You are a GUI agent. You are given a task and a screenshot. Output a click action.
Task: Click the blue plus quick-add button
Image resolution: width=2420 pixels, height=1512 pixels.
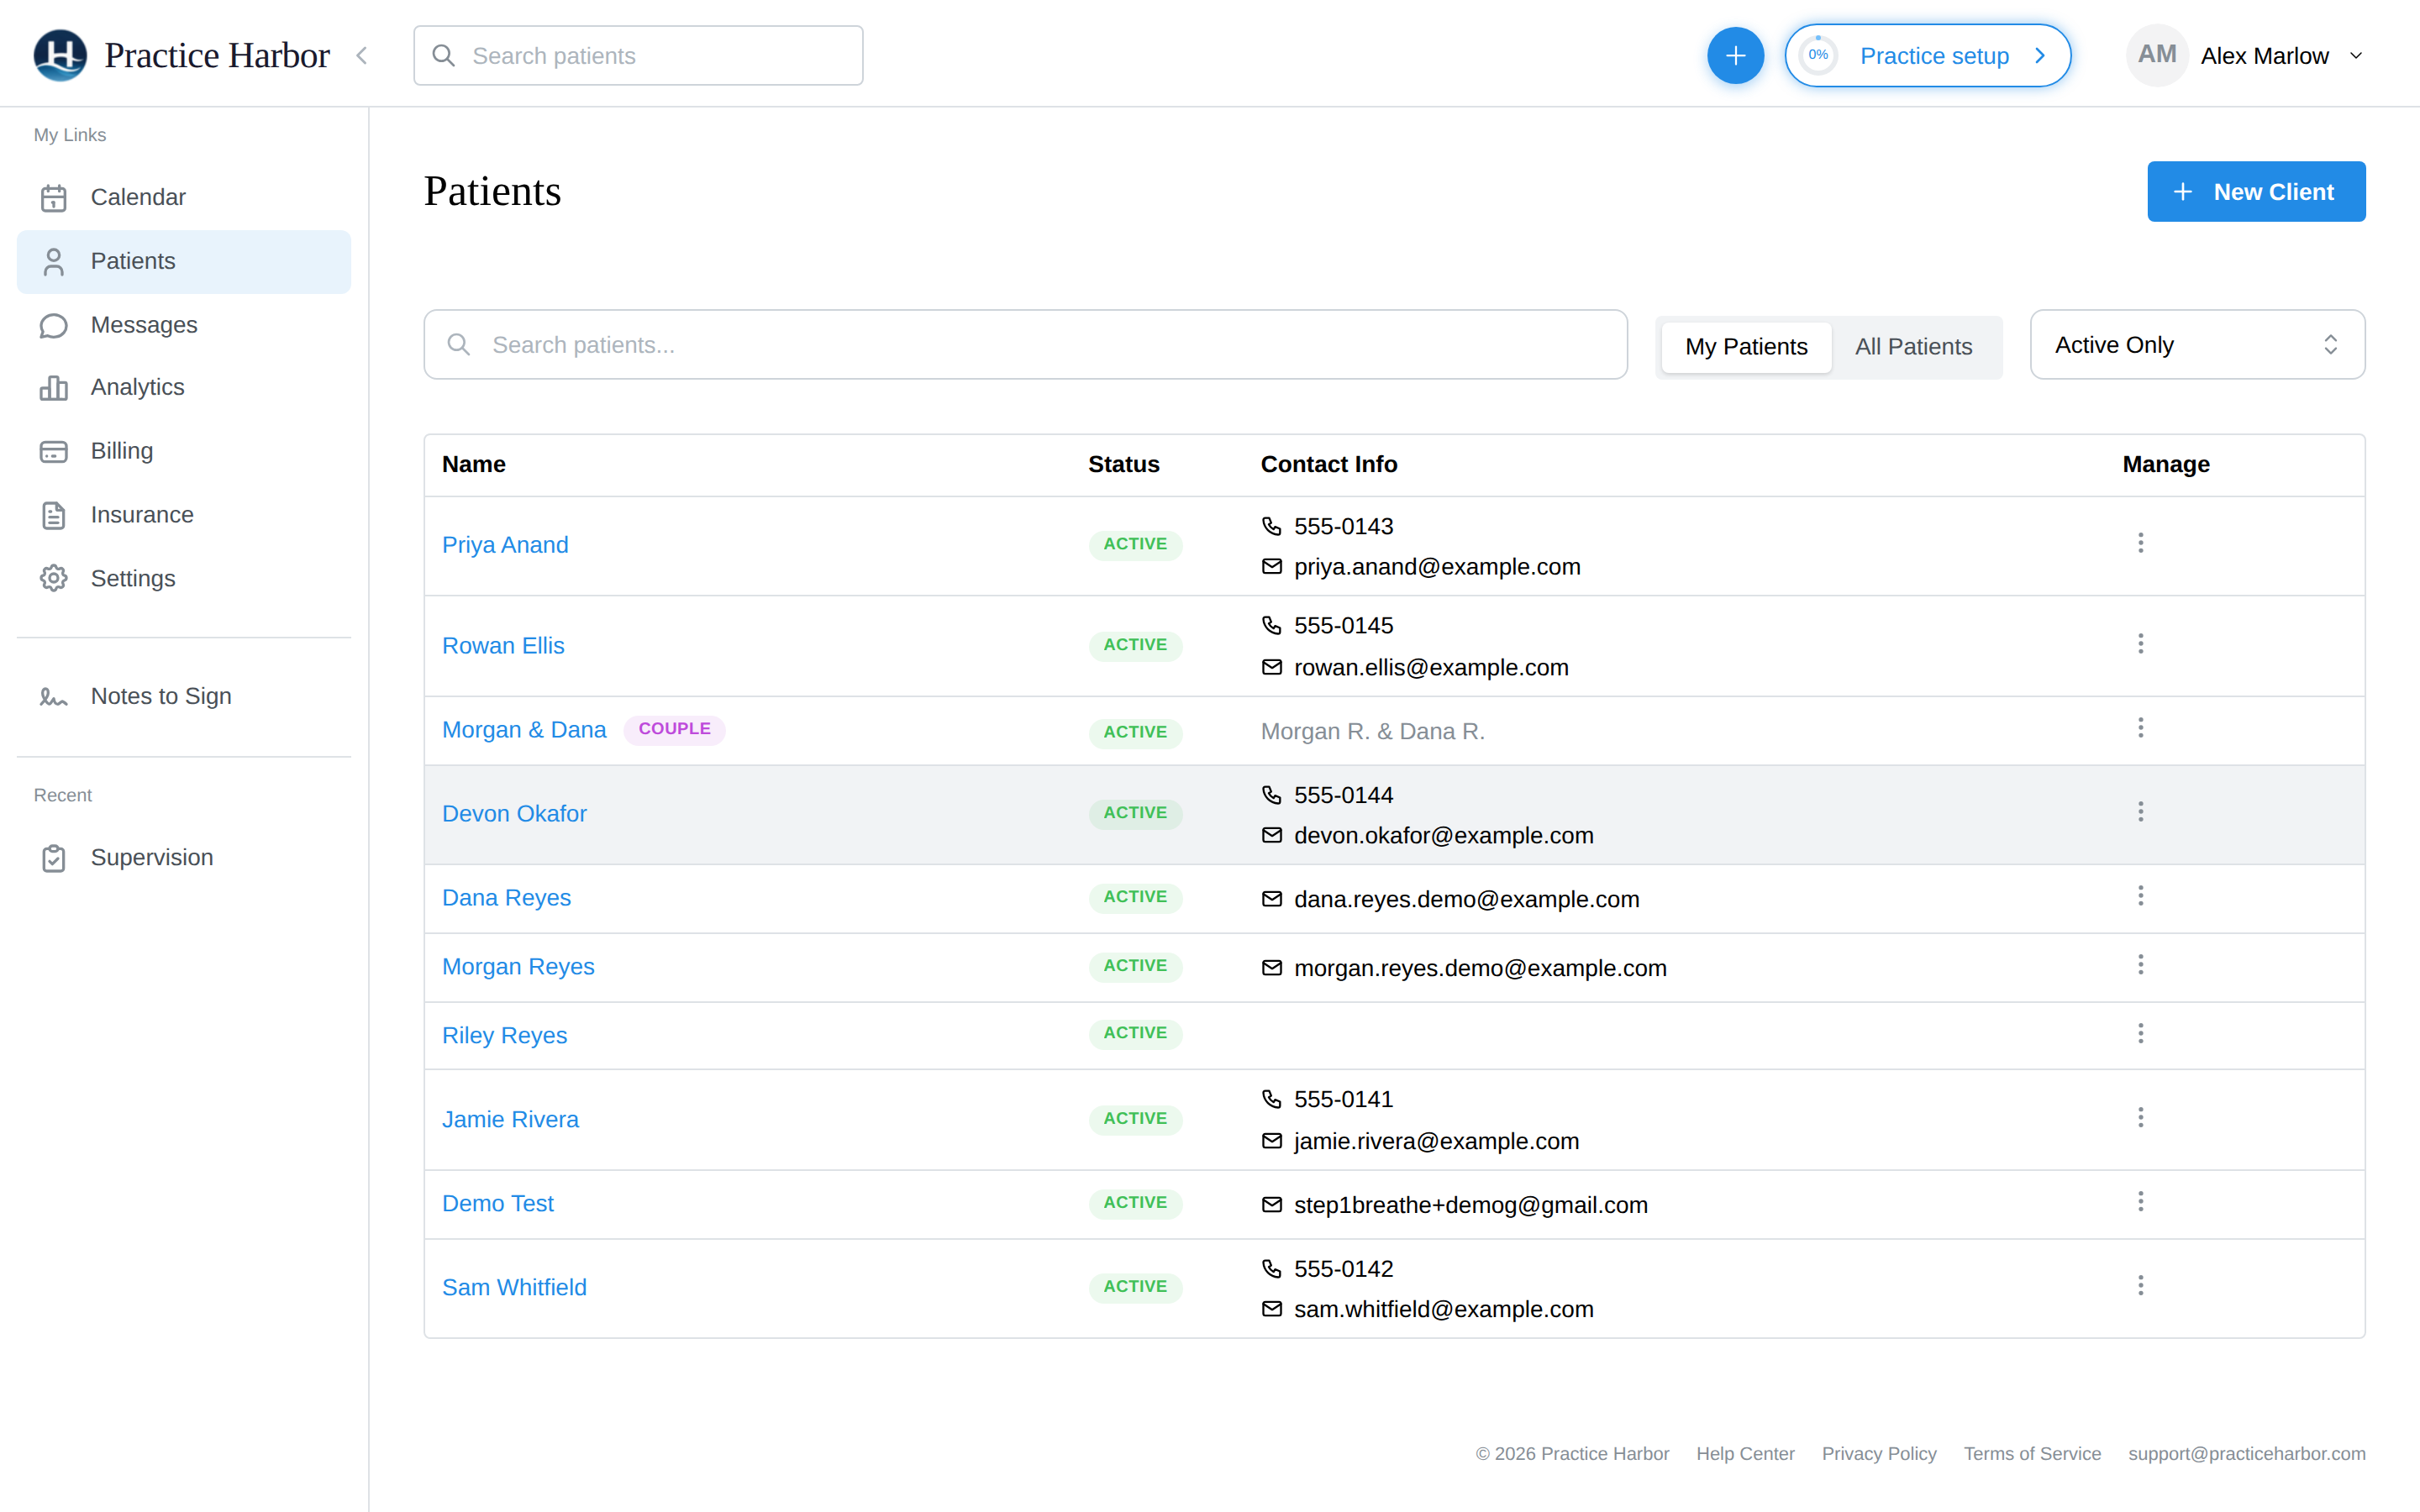pos(1735,56)
